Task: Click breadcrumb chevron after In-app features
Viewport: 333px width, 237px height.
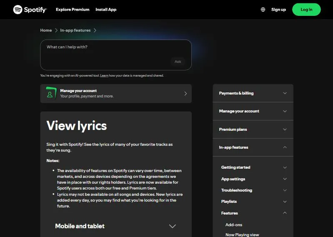Action: tap(95, 30)
